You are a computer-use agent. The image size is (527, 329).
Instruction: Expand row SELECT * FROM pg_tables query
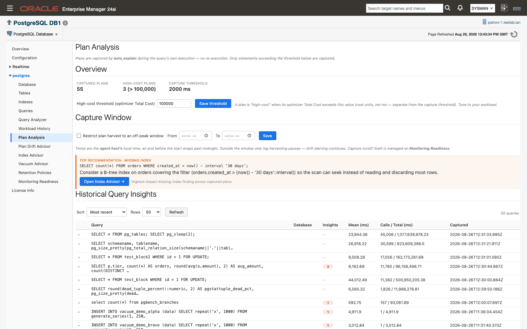[79, 235]
